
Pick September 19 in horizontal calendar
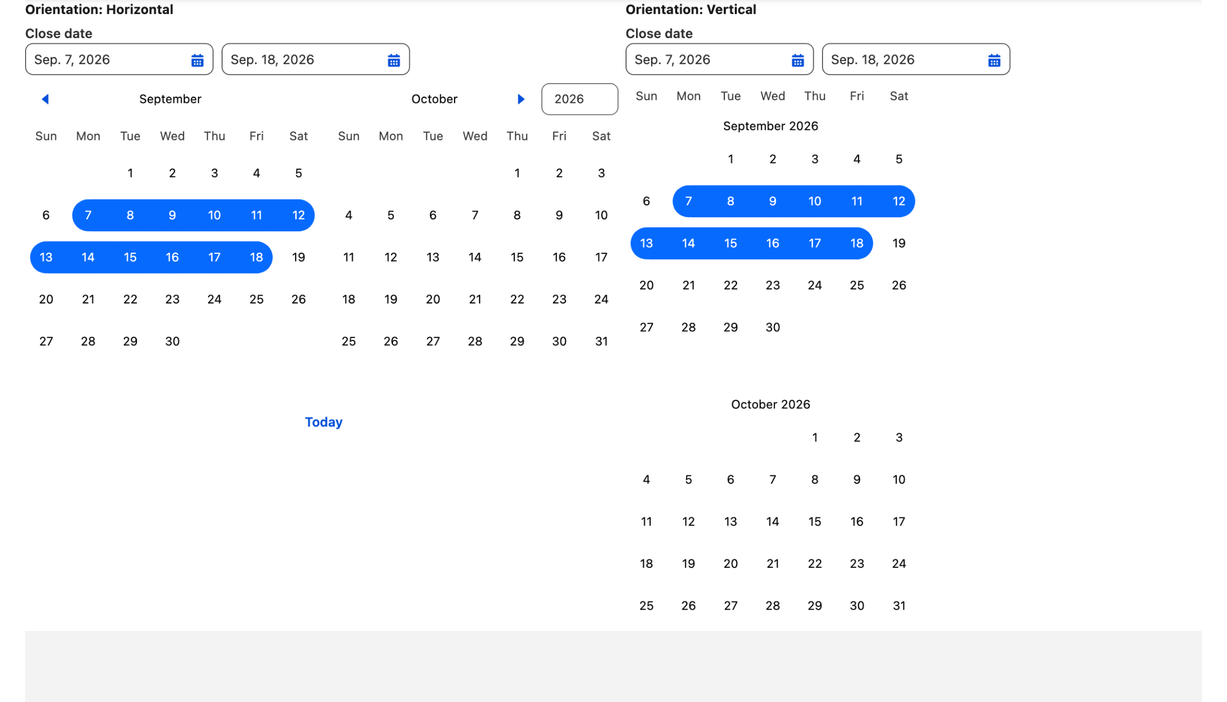[298, 258]
